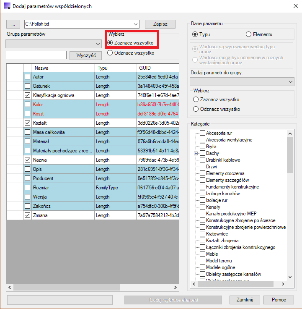302x309 pixels.
Task: Check the Materiał parameter checkbox
Action: point(27,141)
